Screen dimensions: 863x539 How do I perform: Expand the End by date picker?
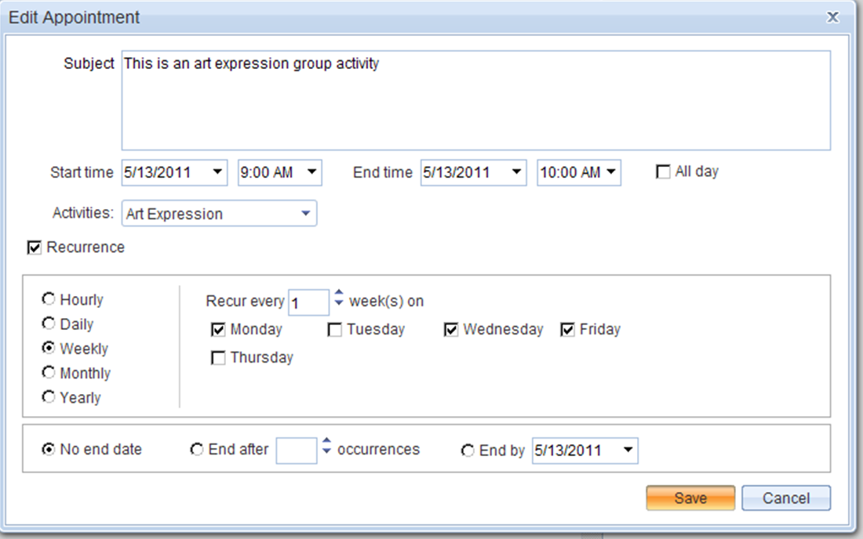point(627,450)
